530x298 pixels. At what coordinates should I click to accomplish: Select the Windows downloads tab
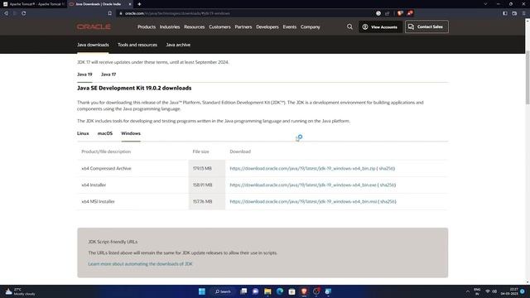[x=131, y=133]
